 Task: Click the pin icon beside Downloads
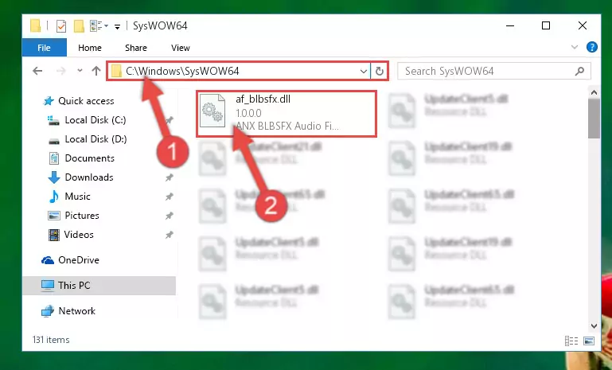[x=169, y=177]
